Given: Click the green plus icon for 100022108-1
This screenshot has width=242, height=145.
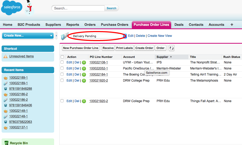Looking at the screenshot, I should click(x=84, y=62).
